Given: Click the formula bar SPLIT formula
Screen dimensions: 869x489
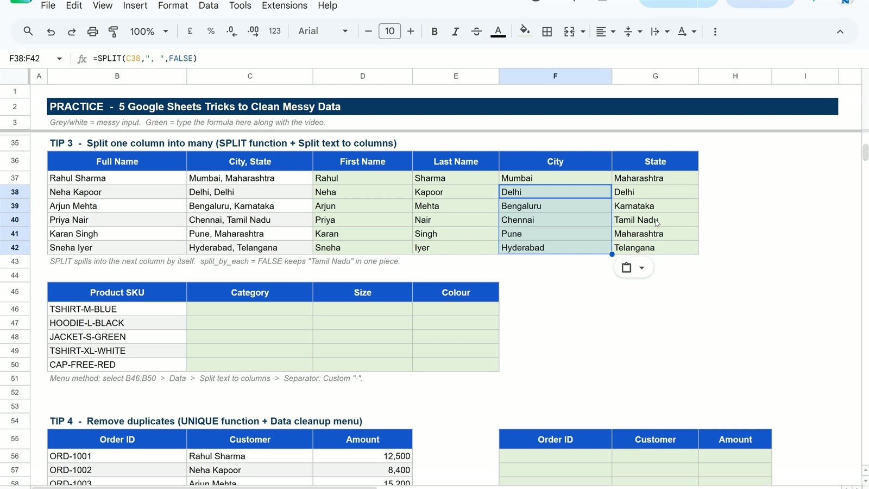Looking at the screenshot, I should click(x=145, y=59).
